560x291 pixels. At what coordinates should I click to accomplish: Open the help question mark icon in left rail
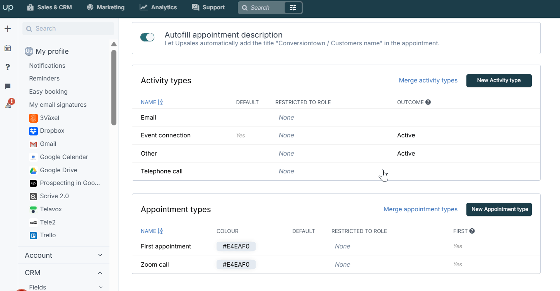click(x=8, y=67)
